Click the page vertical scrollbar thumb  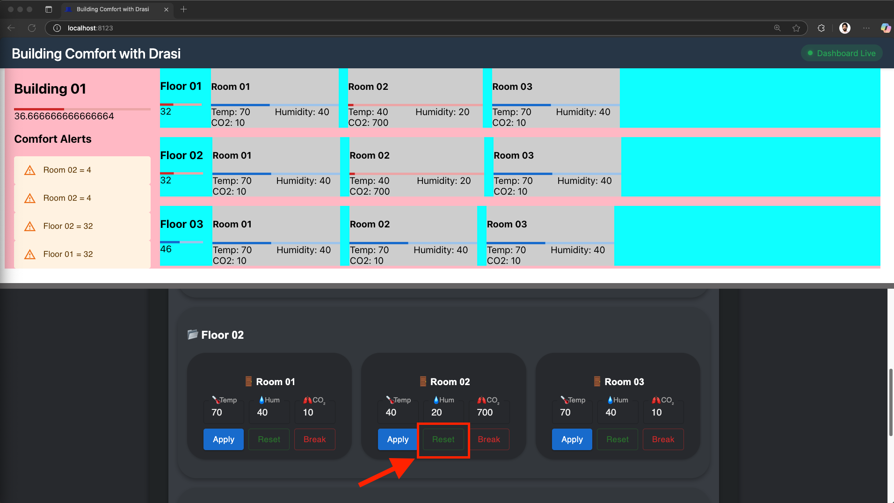(890, 402)
